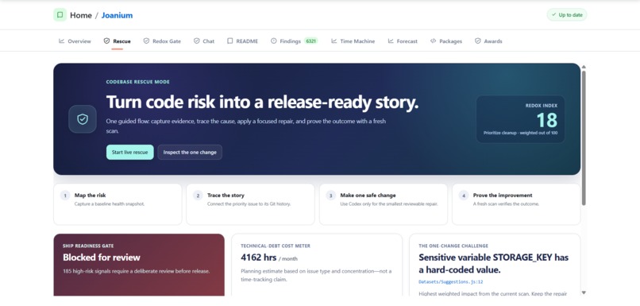Image resolution: width=640 pixels, height=306 pixels.
Task: Click the checkmark in Up to date badge
Action: [x=554, y=15]
